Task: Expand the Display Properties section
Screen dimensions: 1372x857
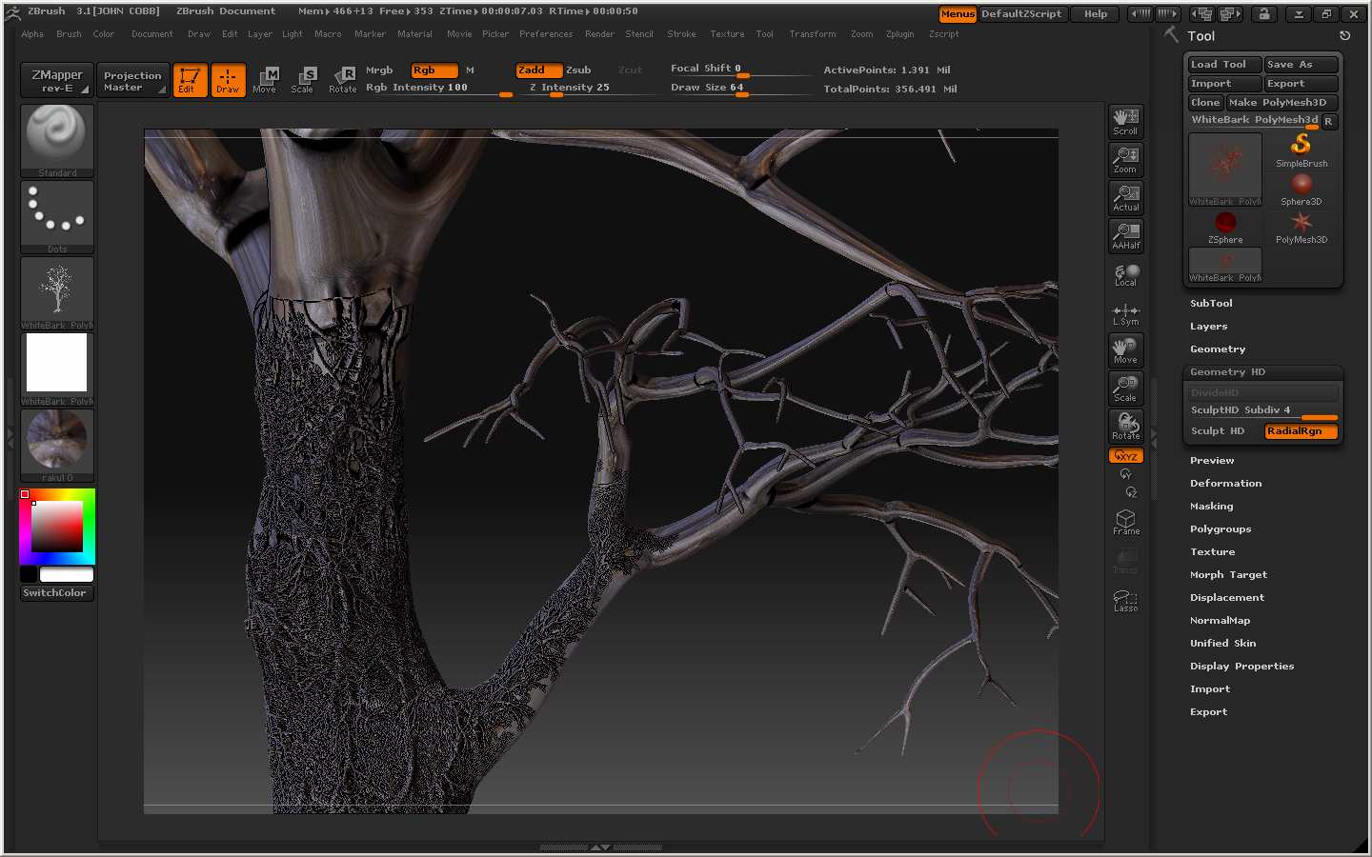Action: pyautogui.click(x=1241, y=666)
